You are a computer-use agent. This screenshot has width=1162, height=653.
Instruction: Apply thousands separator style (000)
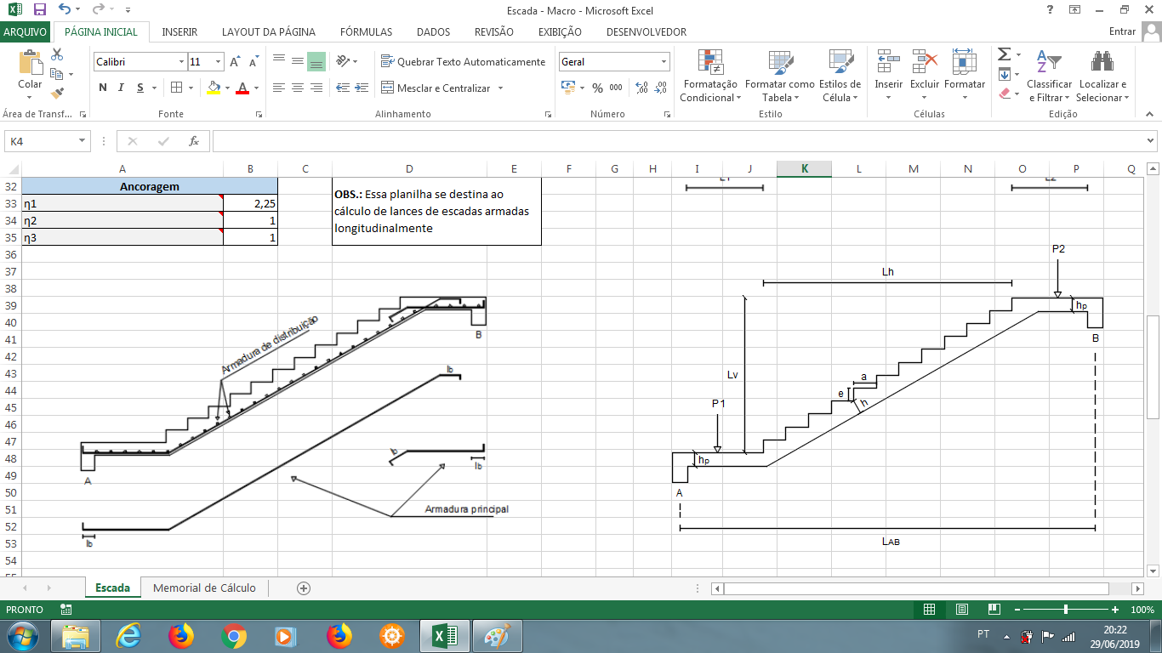tap(616, 88)
